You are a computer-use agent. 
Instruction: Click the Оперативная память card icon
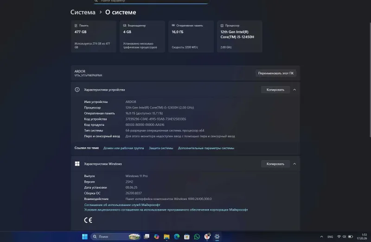(x=173, y=25)
